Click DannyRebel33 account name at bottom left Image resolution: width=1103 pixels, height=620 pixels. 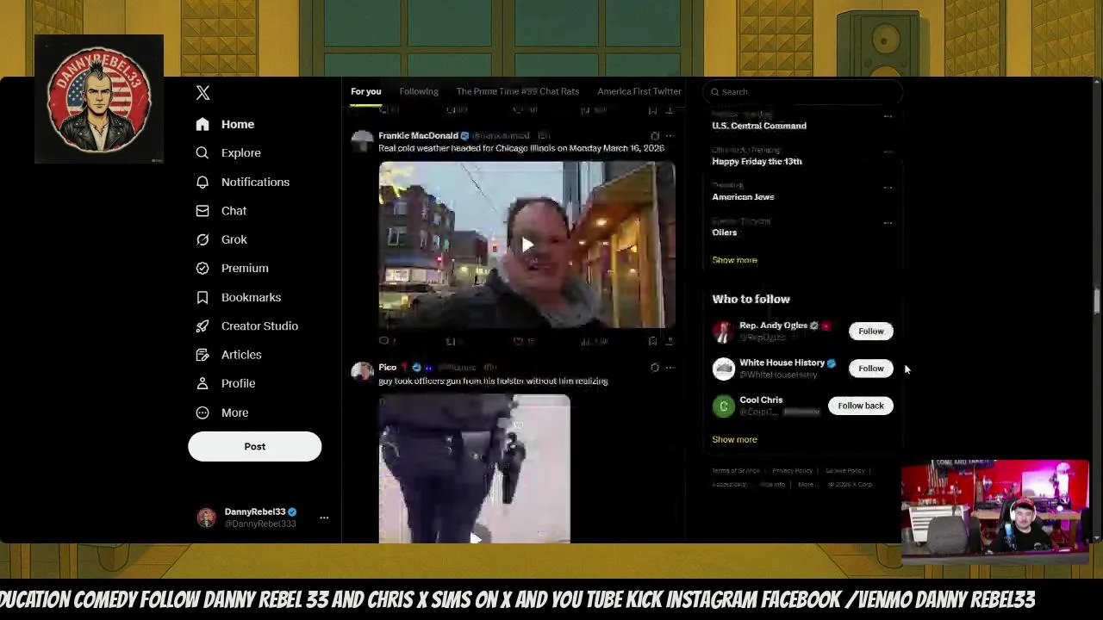(x=255, y=512)
